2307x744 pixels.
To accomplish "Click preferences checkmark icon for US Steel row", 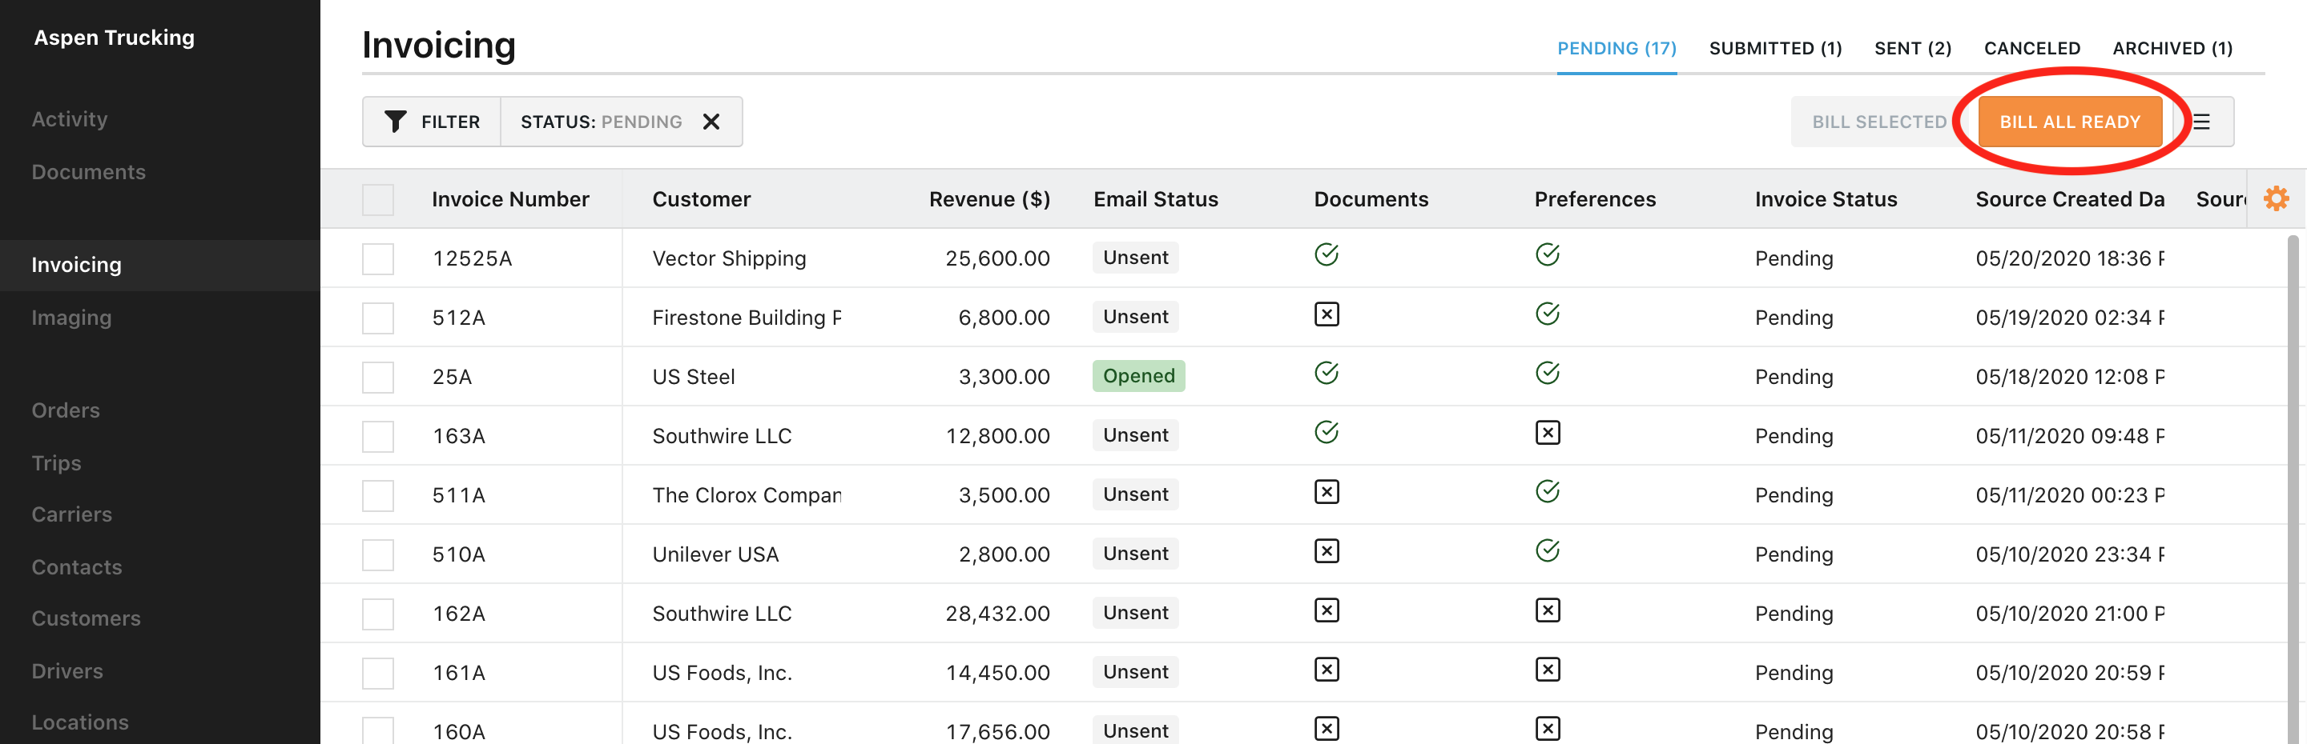I will 1547,374.
